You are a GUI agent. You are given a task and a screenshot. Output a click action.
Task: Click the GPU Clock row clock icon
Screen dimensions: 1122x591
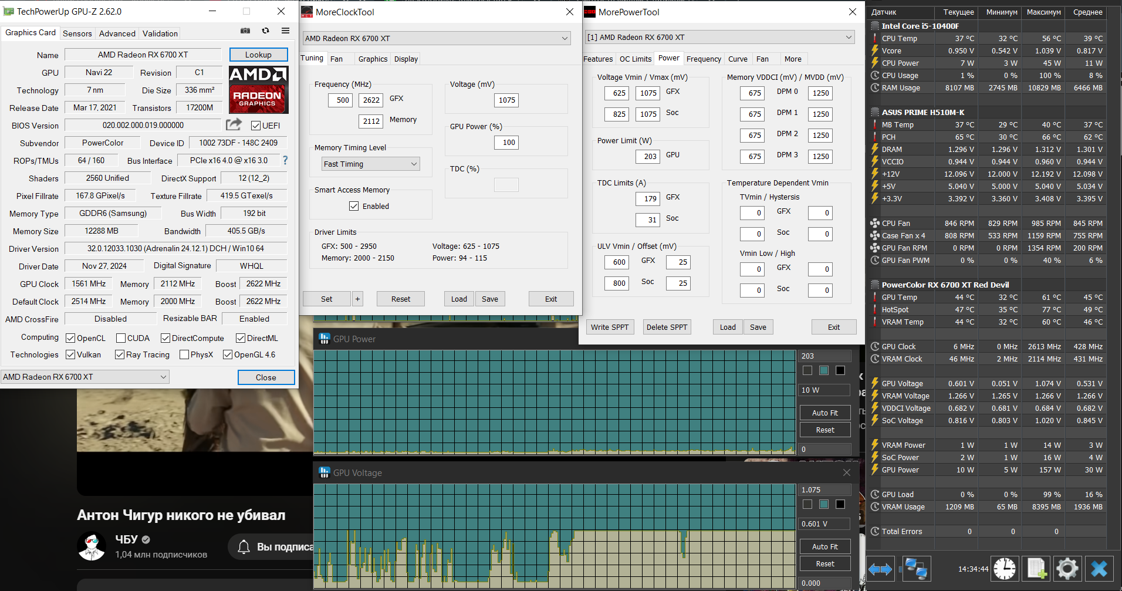875,346
